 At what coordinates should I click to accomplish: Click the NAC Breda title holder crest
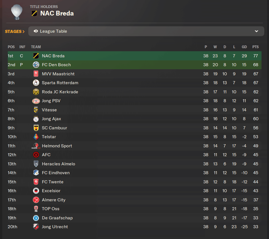click(x=34, y=13)
